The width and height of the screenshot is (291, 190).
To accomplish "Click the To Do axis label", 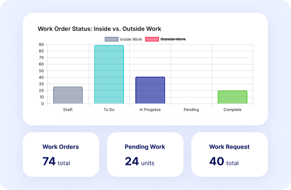I will point(109,110).
